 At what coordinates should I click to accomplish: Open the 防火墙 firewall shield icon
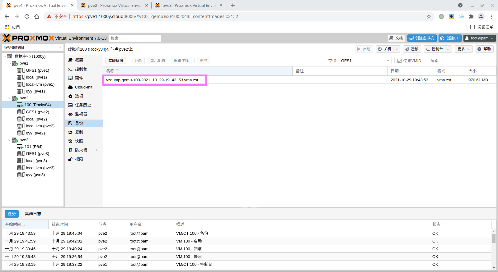pyautogui.click(x=70, y=150)
